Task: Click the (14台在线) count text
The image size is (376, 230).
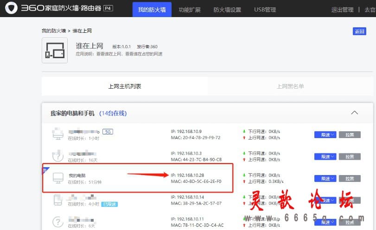Action: pos(113,113)
